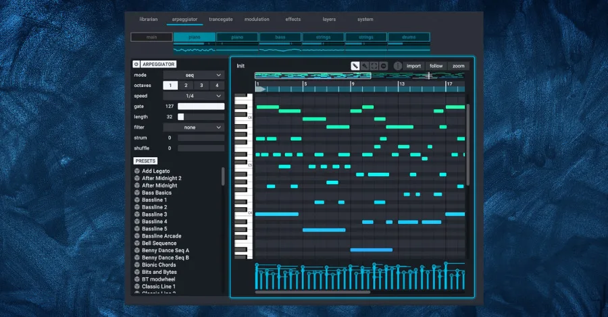This screenshot has height=317, width=608.
Task: Click the cube icon beside Bassline 3
Action: tap(137, 214)
